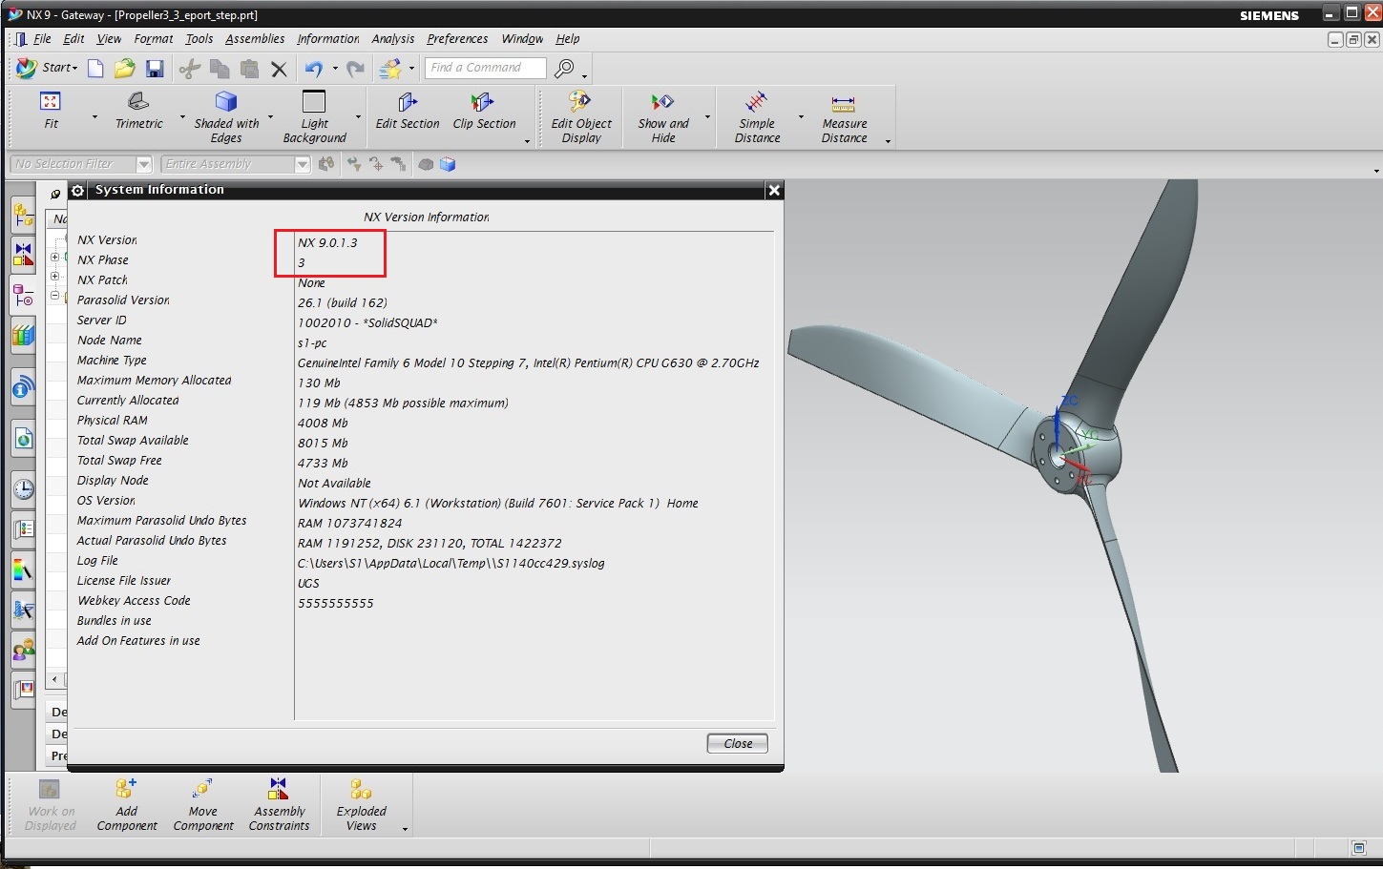
Task: Open the undo history dropdown arrow
Action: click(335, 69)
